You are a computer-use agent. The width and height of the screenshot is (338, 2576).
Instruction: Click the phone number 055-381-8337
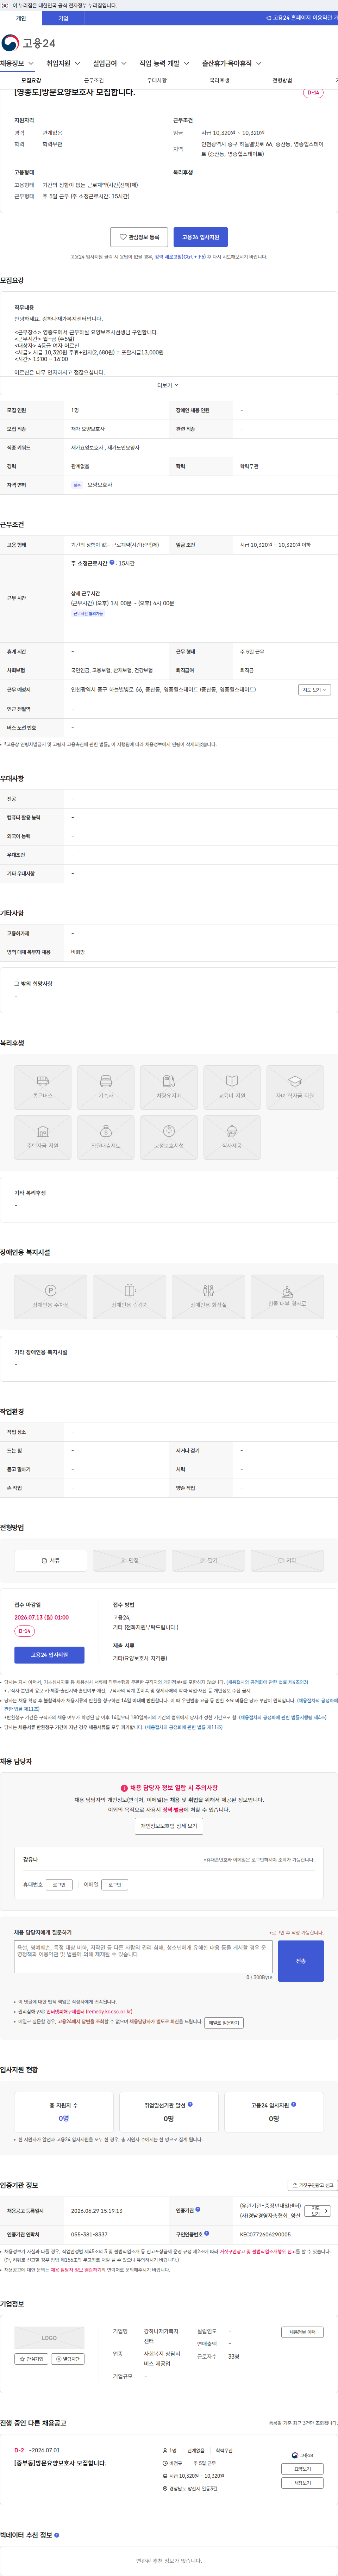click(89, 2234)
